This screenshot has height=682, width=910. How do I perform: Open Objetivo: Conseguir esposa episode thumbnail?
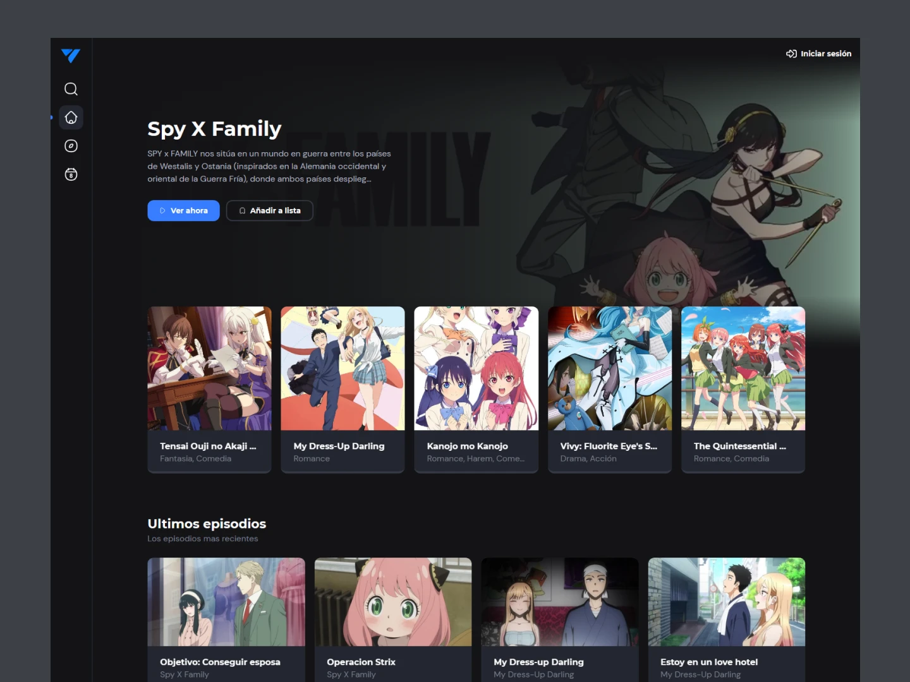click(x=226, y=602)
